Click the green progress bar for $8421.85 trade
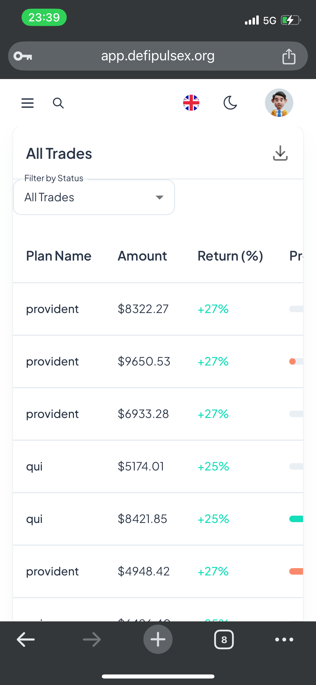The width and height of the screenshot is (316, 685). (x=296, y=519)
